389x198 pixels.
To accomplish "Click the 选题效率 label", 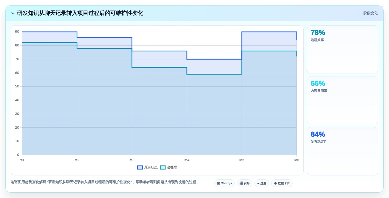I will [x=317, y=40].
